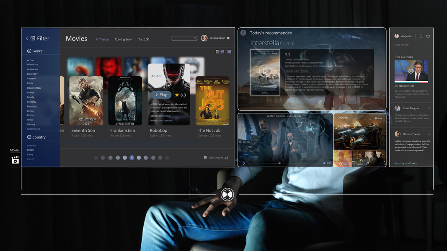Click the circular center emblem icon
Image resolution: width=447 pixels, height=251 pixels.
tap(227, 195)
